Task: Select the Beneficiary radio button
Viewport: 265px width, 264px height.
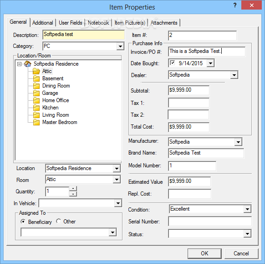Action: click(x=23, y=222)
